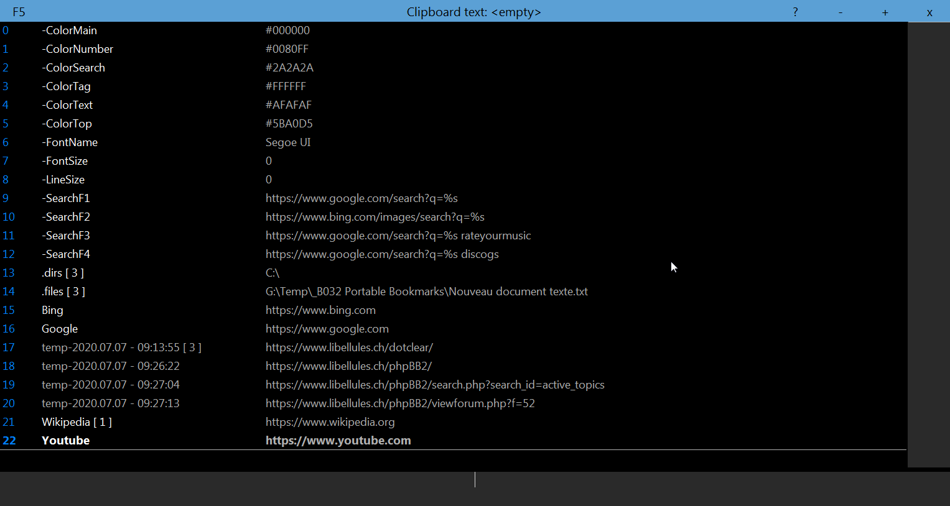This screenshot has width=950, height=506.
Task: Select the -SearchF4 entry
Action: click(x=66, y=254)
